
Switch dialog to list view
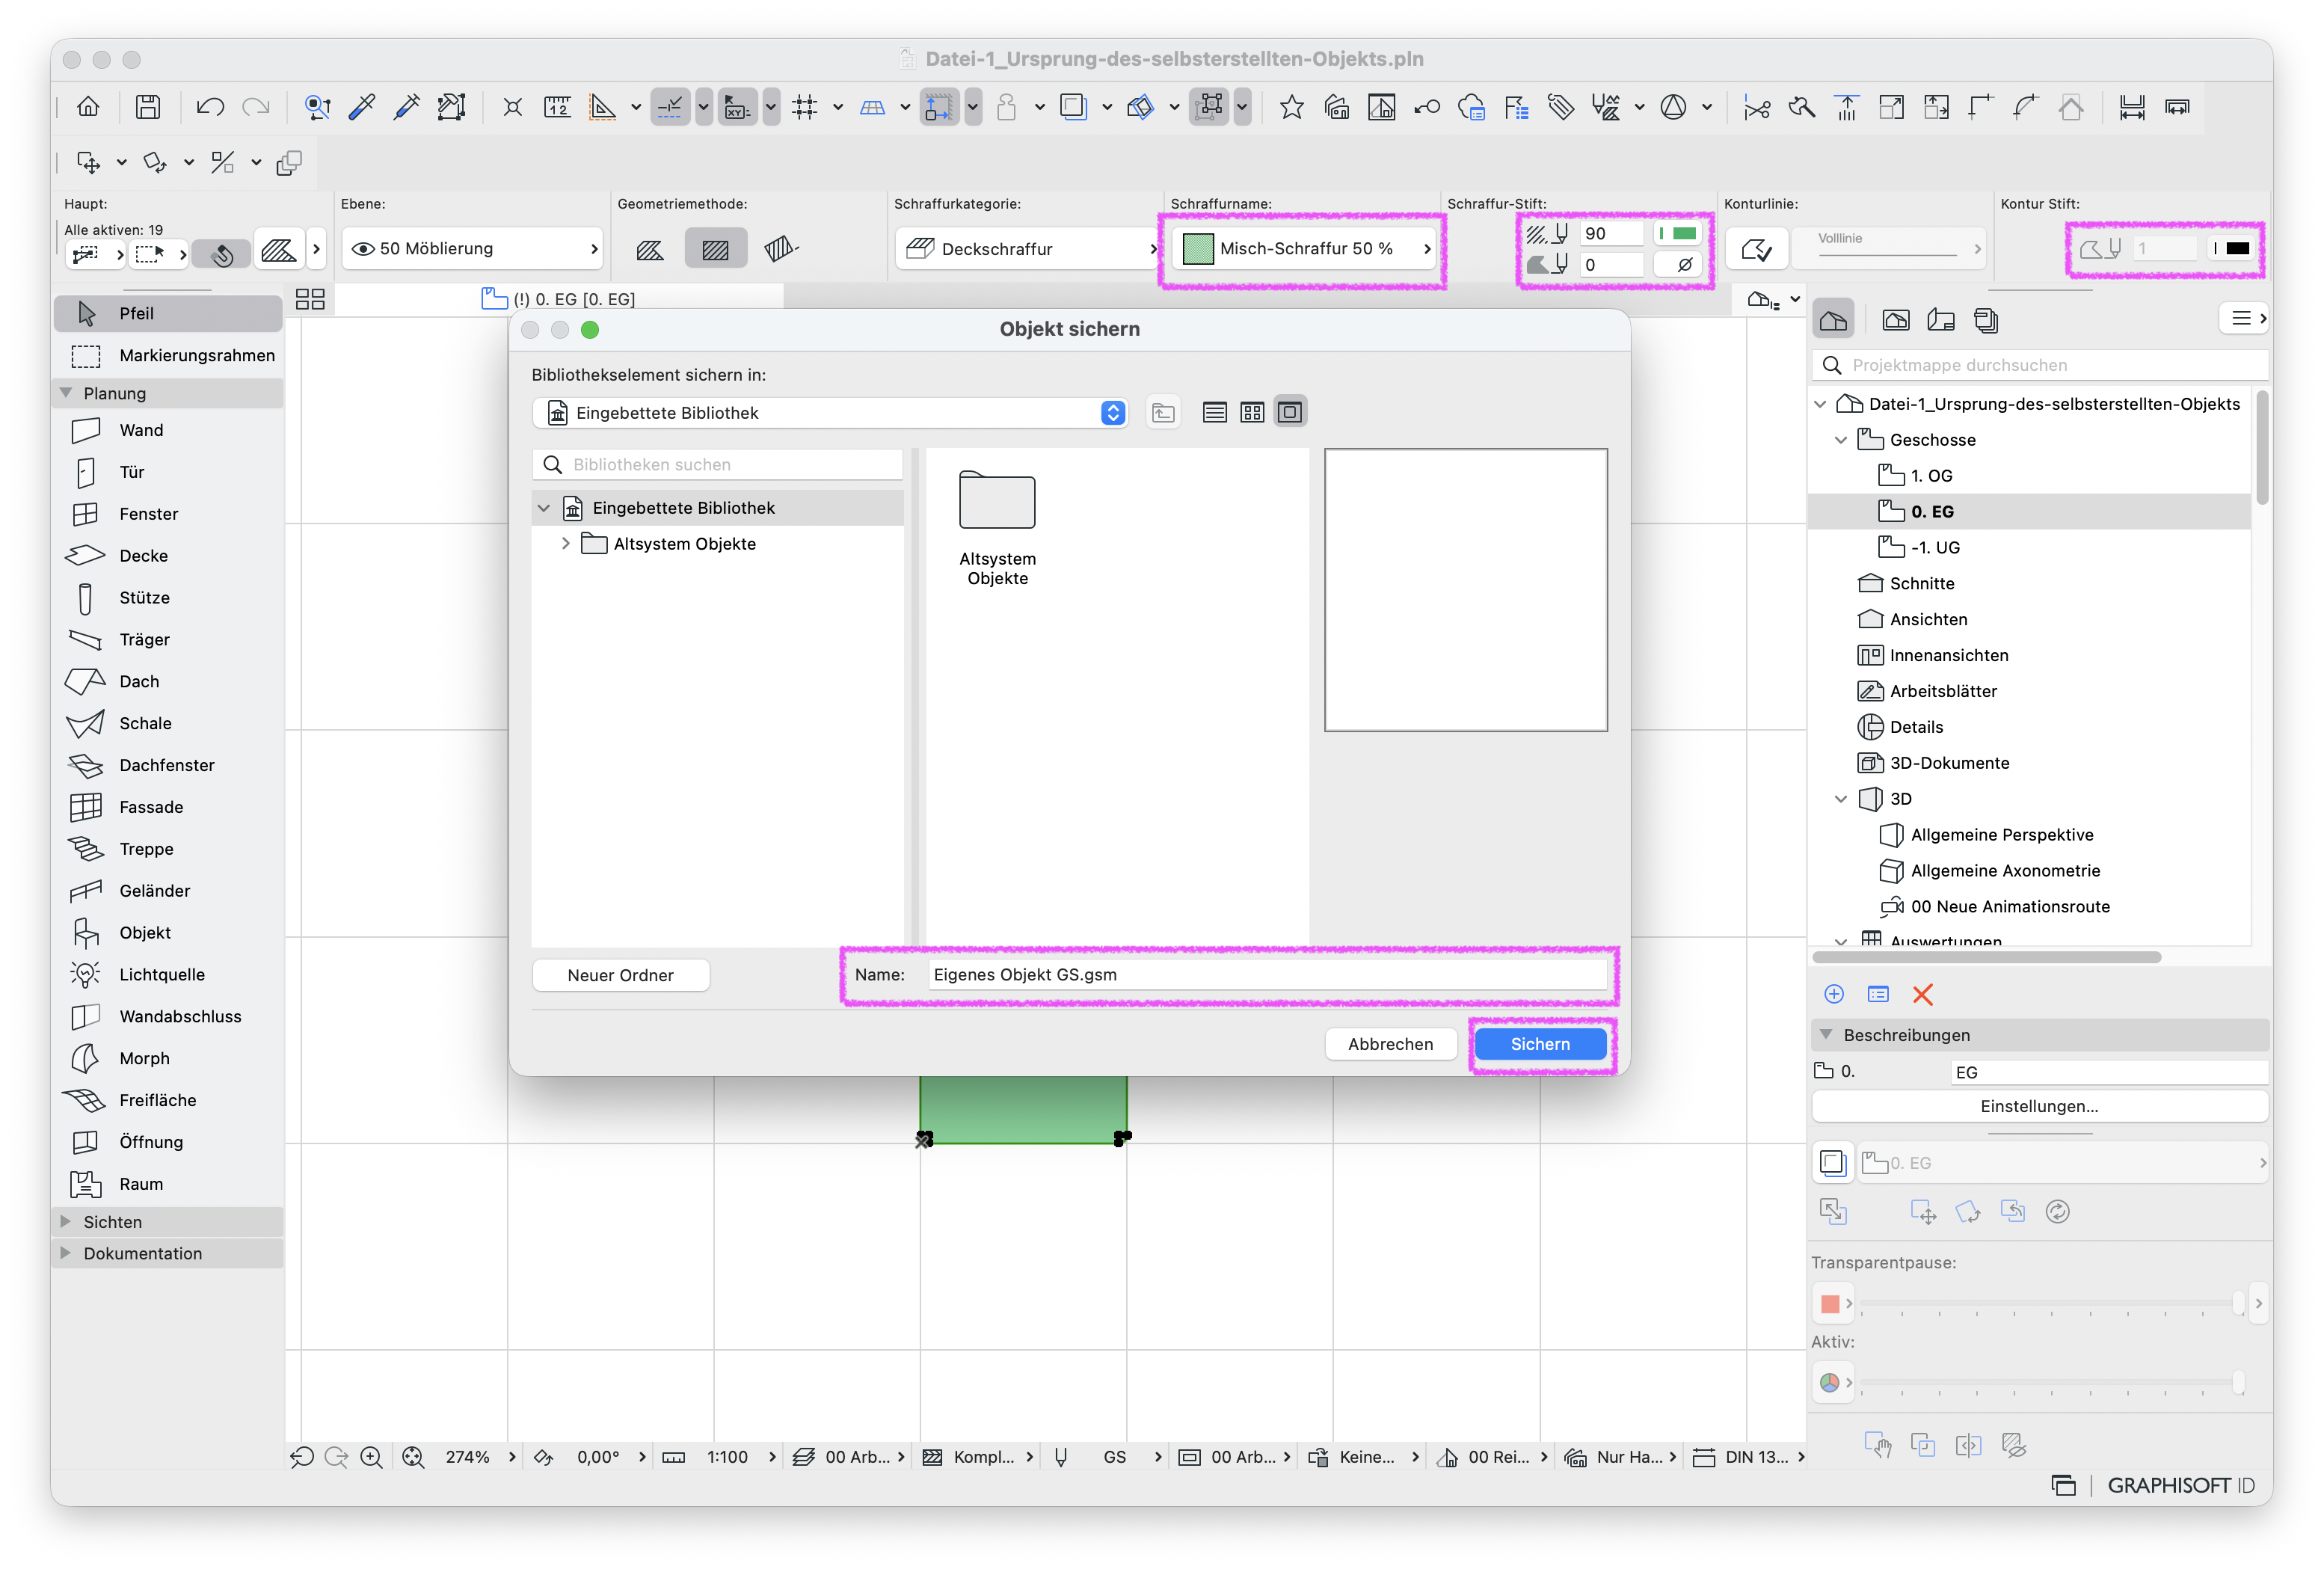pos(1214,412)
